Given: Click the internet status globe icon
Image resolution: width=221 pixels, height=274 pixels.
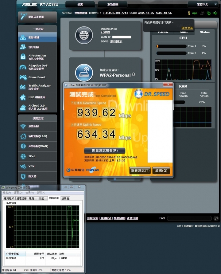Looking at the screenshot, I should click(x=84, y=35).
